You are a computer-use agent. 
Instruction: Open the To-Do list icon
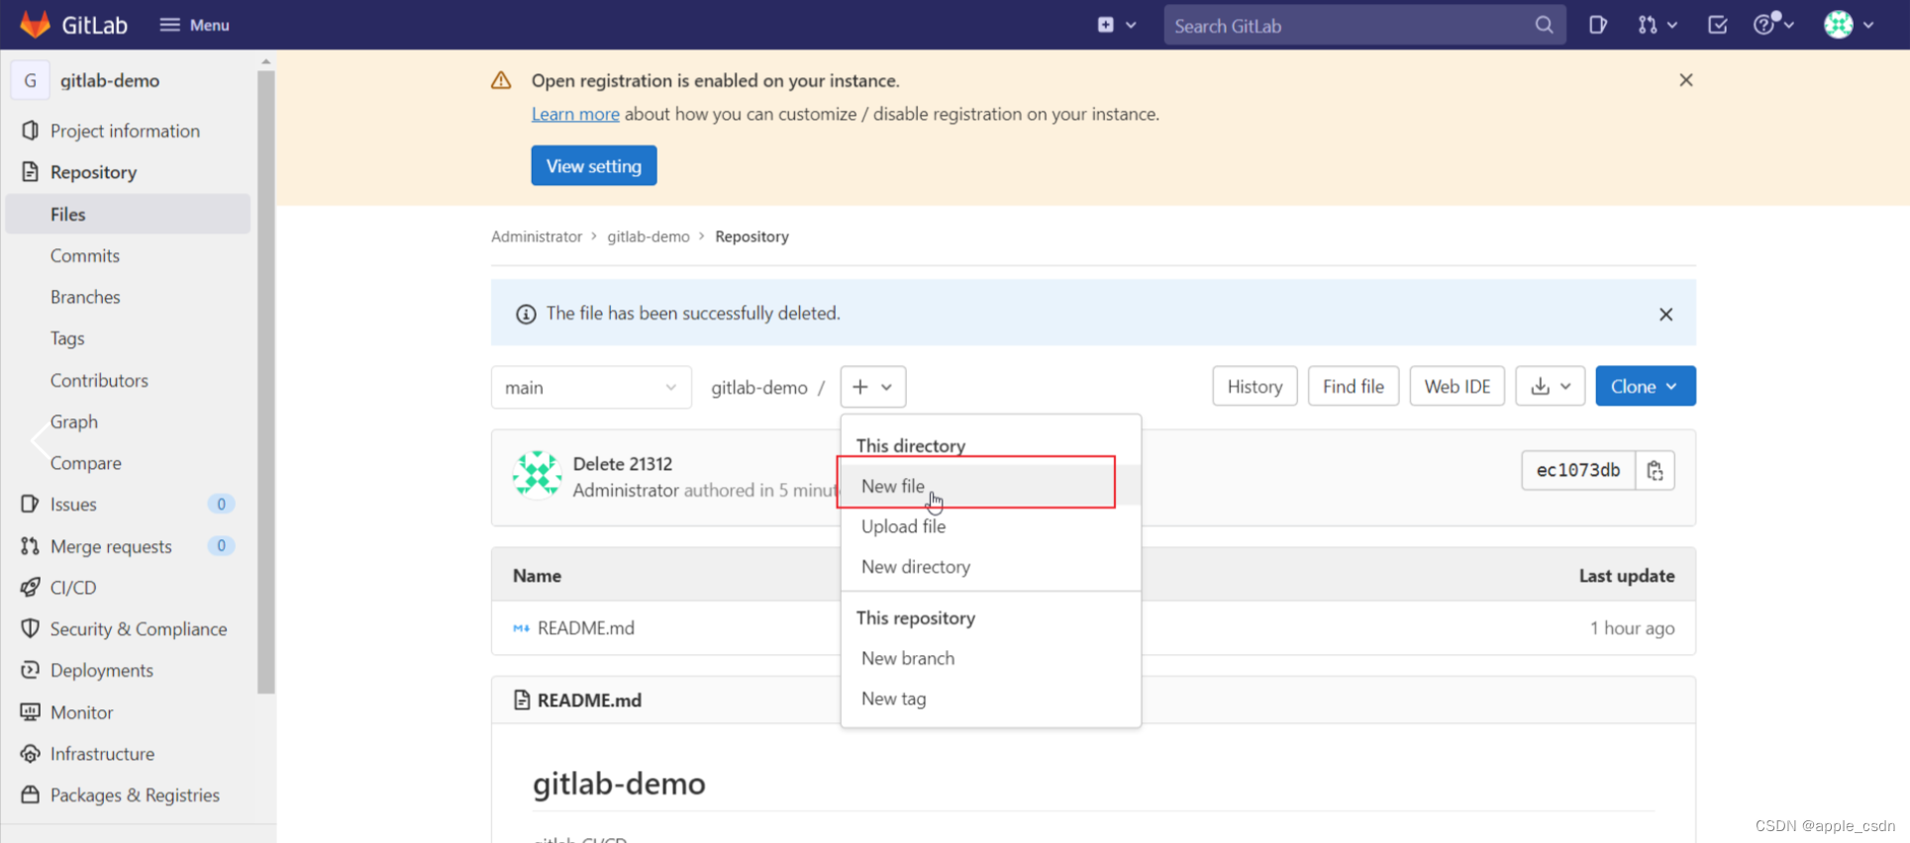tap(1718, 25)
